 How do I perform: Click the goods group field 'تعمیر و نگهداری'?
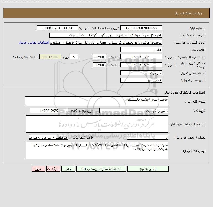click(x=134, y=111)
